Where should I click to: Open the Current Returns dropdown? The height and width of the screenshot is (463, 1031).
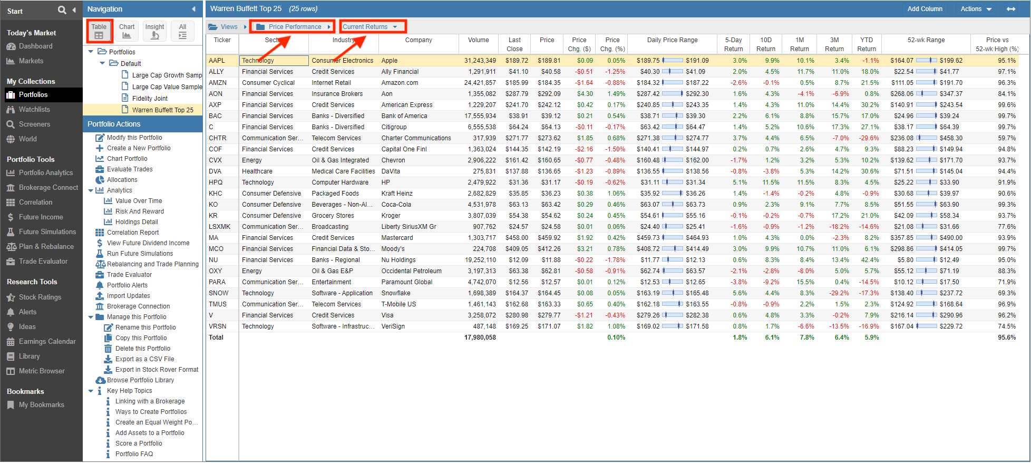tap(370, 27)
